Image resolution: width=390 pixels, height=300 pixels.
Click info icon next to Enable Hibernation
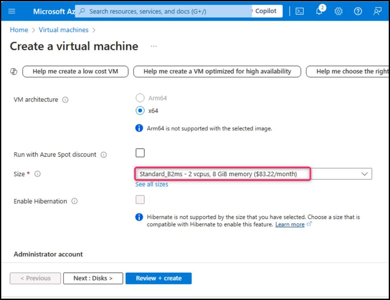[x=74, y=201]
